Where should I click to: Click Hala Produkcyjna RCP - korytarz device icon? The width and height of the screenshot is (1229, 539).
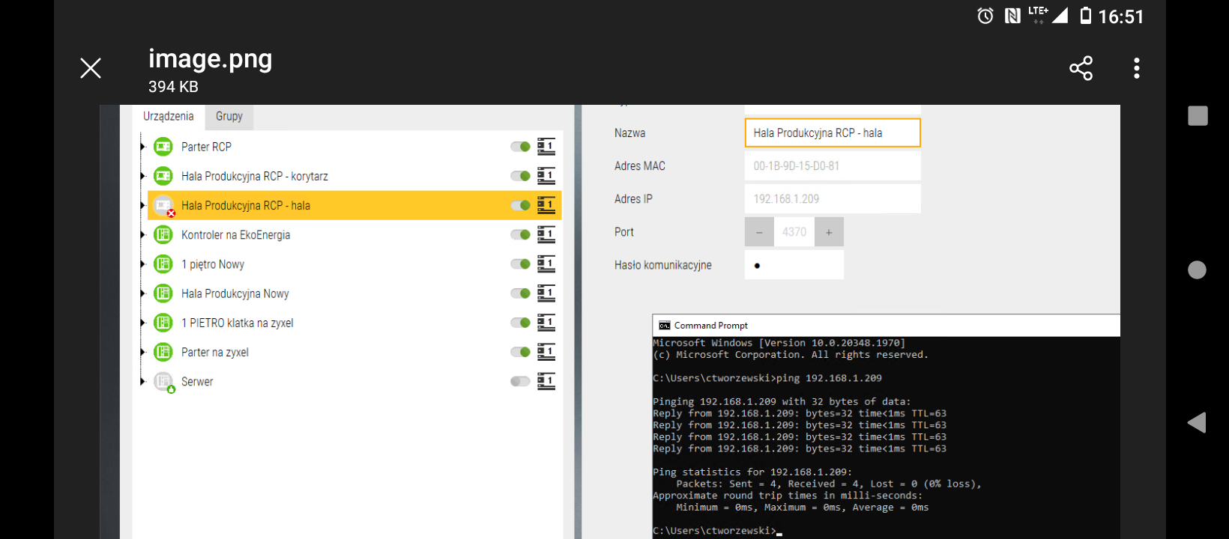(x=163, y=176)
